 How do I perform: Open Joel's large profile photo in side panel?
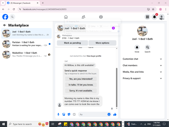[142, 31]
